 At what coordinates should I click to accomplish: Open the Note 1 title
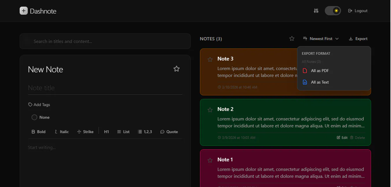[225, 160]
